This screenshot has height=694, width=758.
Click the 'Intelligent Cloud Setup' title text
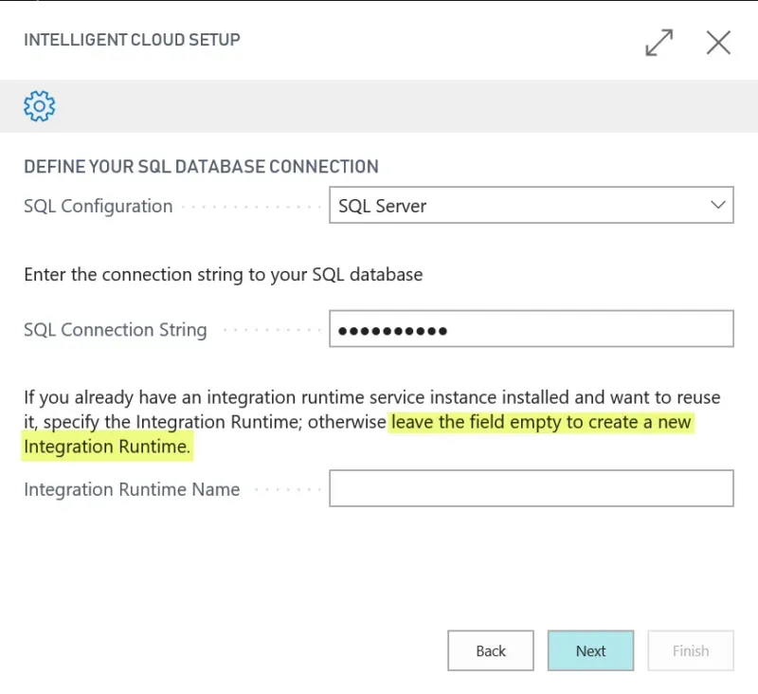132,40
